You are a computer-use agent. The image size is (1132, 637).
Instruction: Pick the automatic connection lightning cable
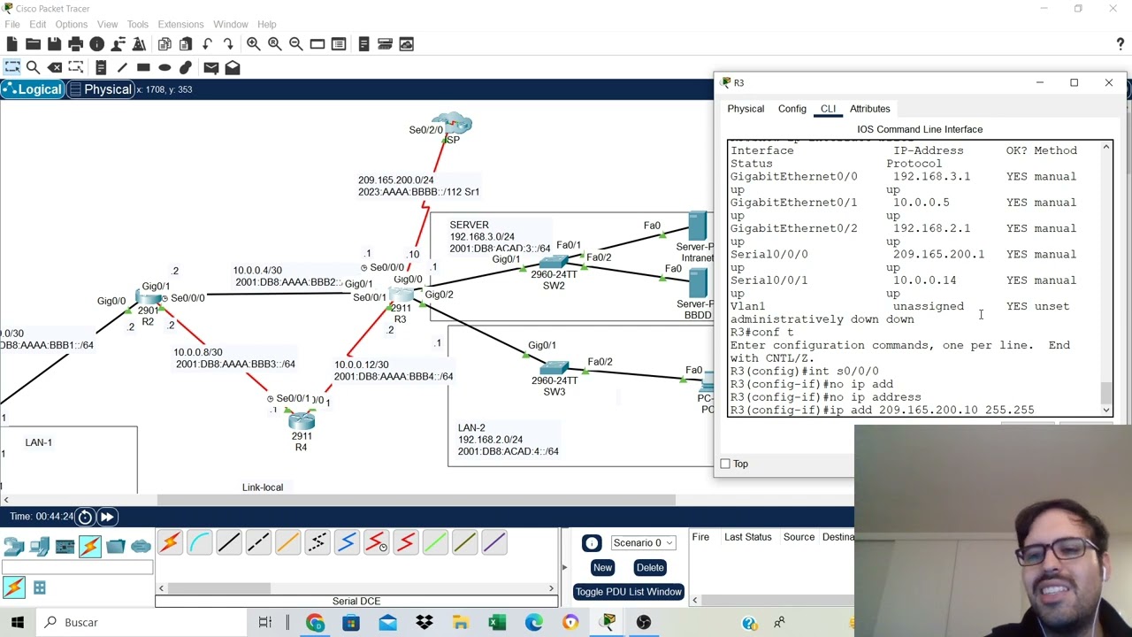click(170, 542)
